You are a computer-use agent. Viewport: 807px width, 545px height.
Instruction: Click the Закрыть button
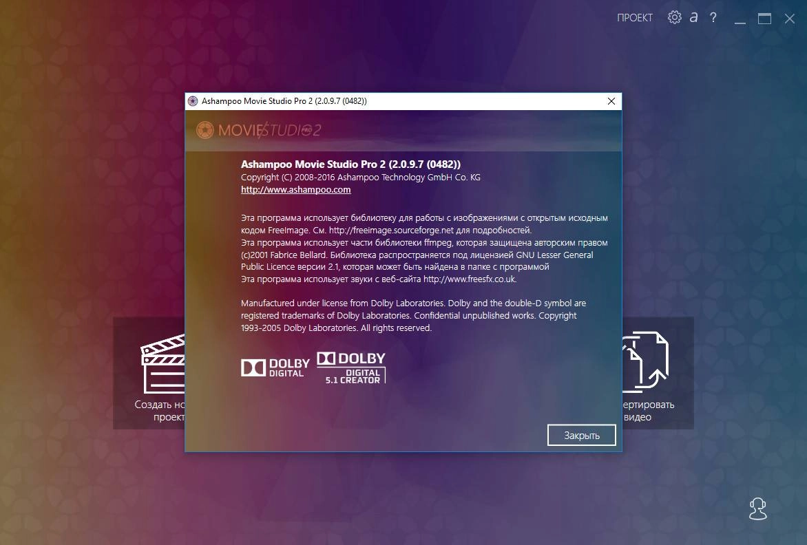point(582,435)
